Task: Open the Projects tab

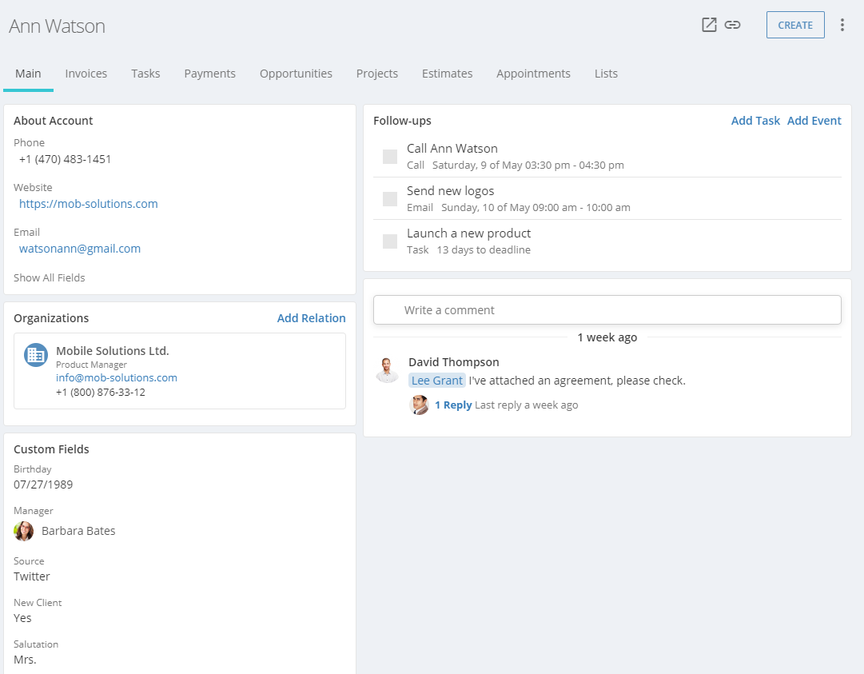Action: click(x=377, y=74)
